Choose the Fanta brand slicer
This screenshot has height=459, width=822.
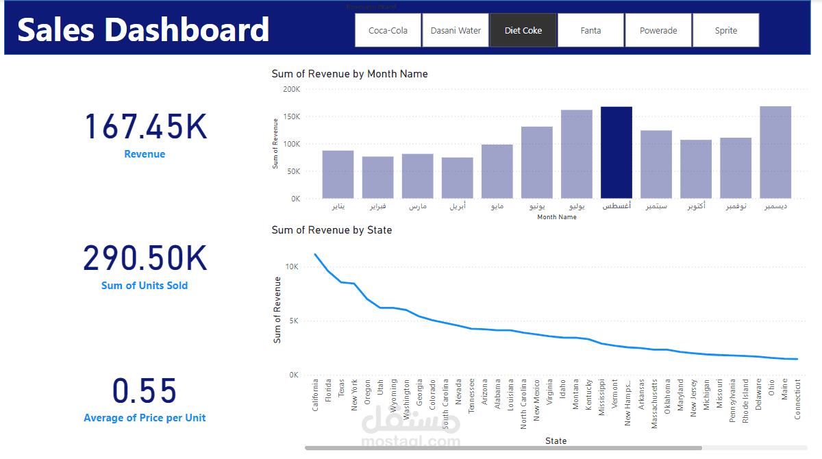coord(590,30)
